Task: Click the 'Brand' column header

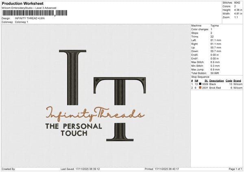Action: tap(237, 81)
